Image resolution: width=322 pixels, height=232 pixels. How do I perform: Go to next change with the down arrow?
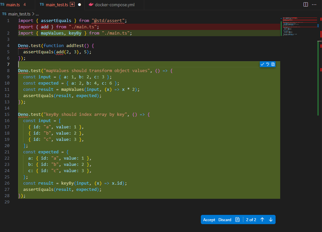pyautogui.click(x=271, y=219)
